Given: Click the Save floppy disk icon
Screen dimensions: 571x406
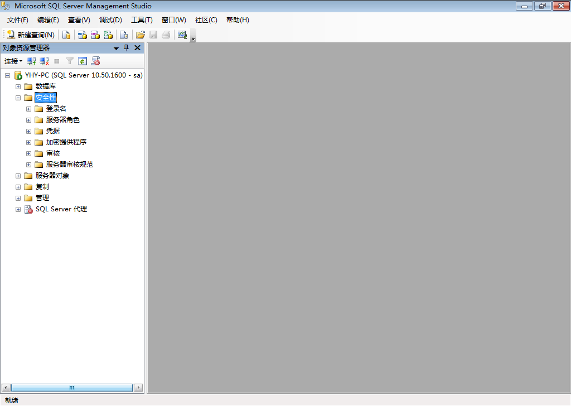Looking at the screenshot, I should (153, 35).
